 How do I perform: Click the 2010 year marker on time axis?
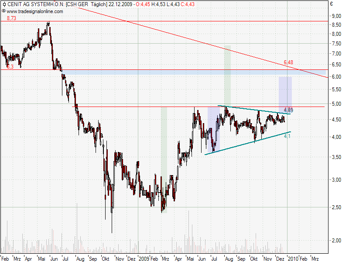[292, 259]
